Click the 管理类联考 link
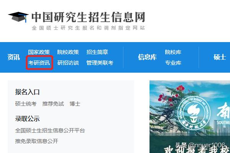Screen dimensions: 230x153 pyautogui.click(x=100, y=63)
